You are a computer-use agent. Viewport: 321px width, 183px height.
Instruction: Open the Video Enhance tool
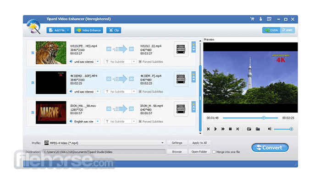[x=89, y=30]
